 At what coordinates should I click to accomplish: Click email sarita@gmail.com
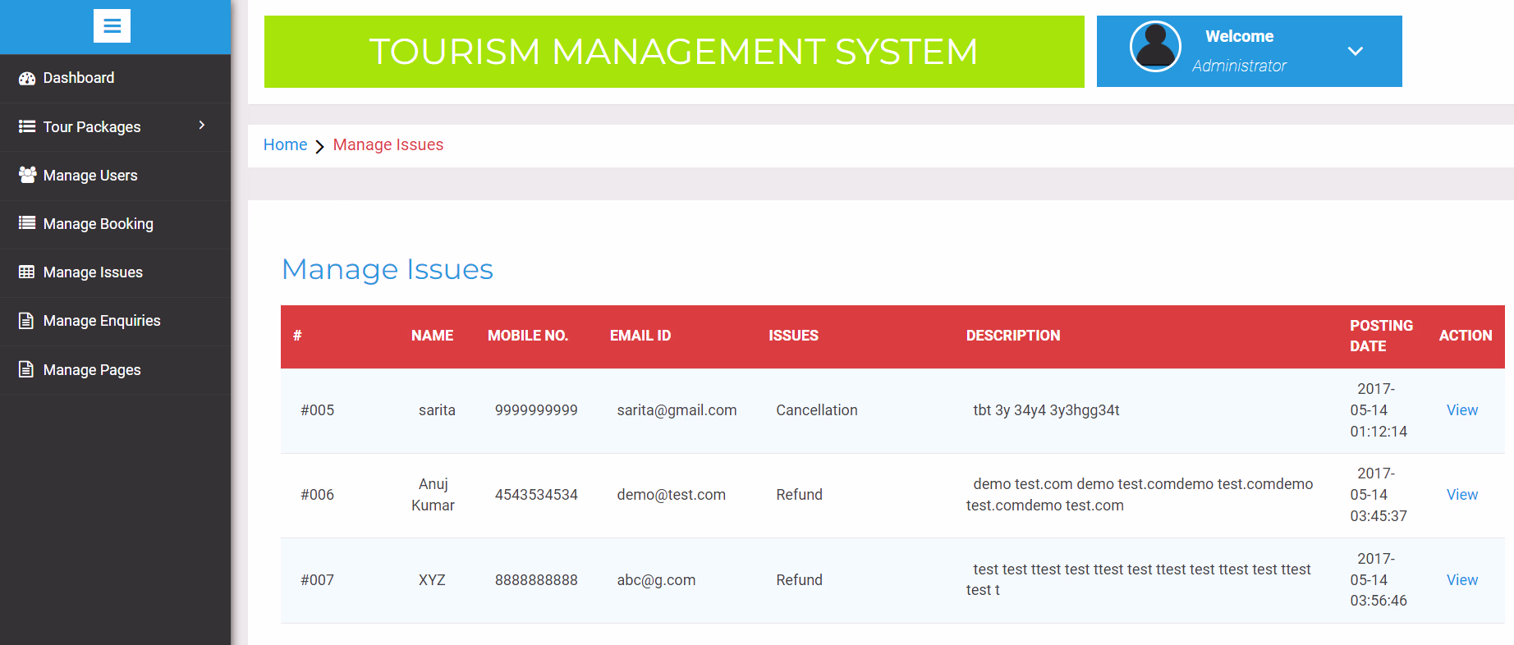[677, 410]
